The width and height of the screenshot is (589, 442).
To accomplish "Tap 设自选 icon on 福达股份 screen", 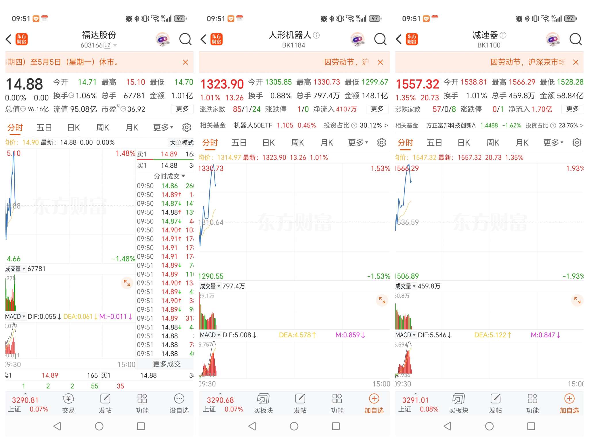I will tap(179, 404).
